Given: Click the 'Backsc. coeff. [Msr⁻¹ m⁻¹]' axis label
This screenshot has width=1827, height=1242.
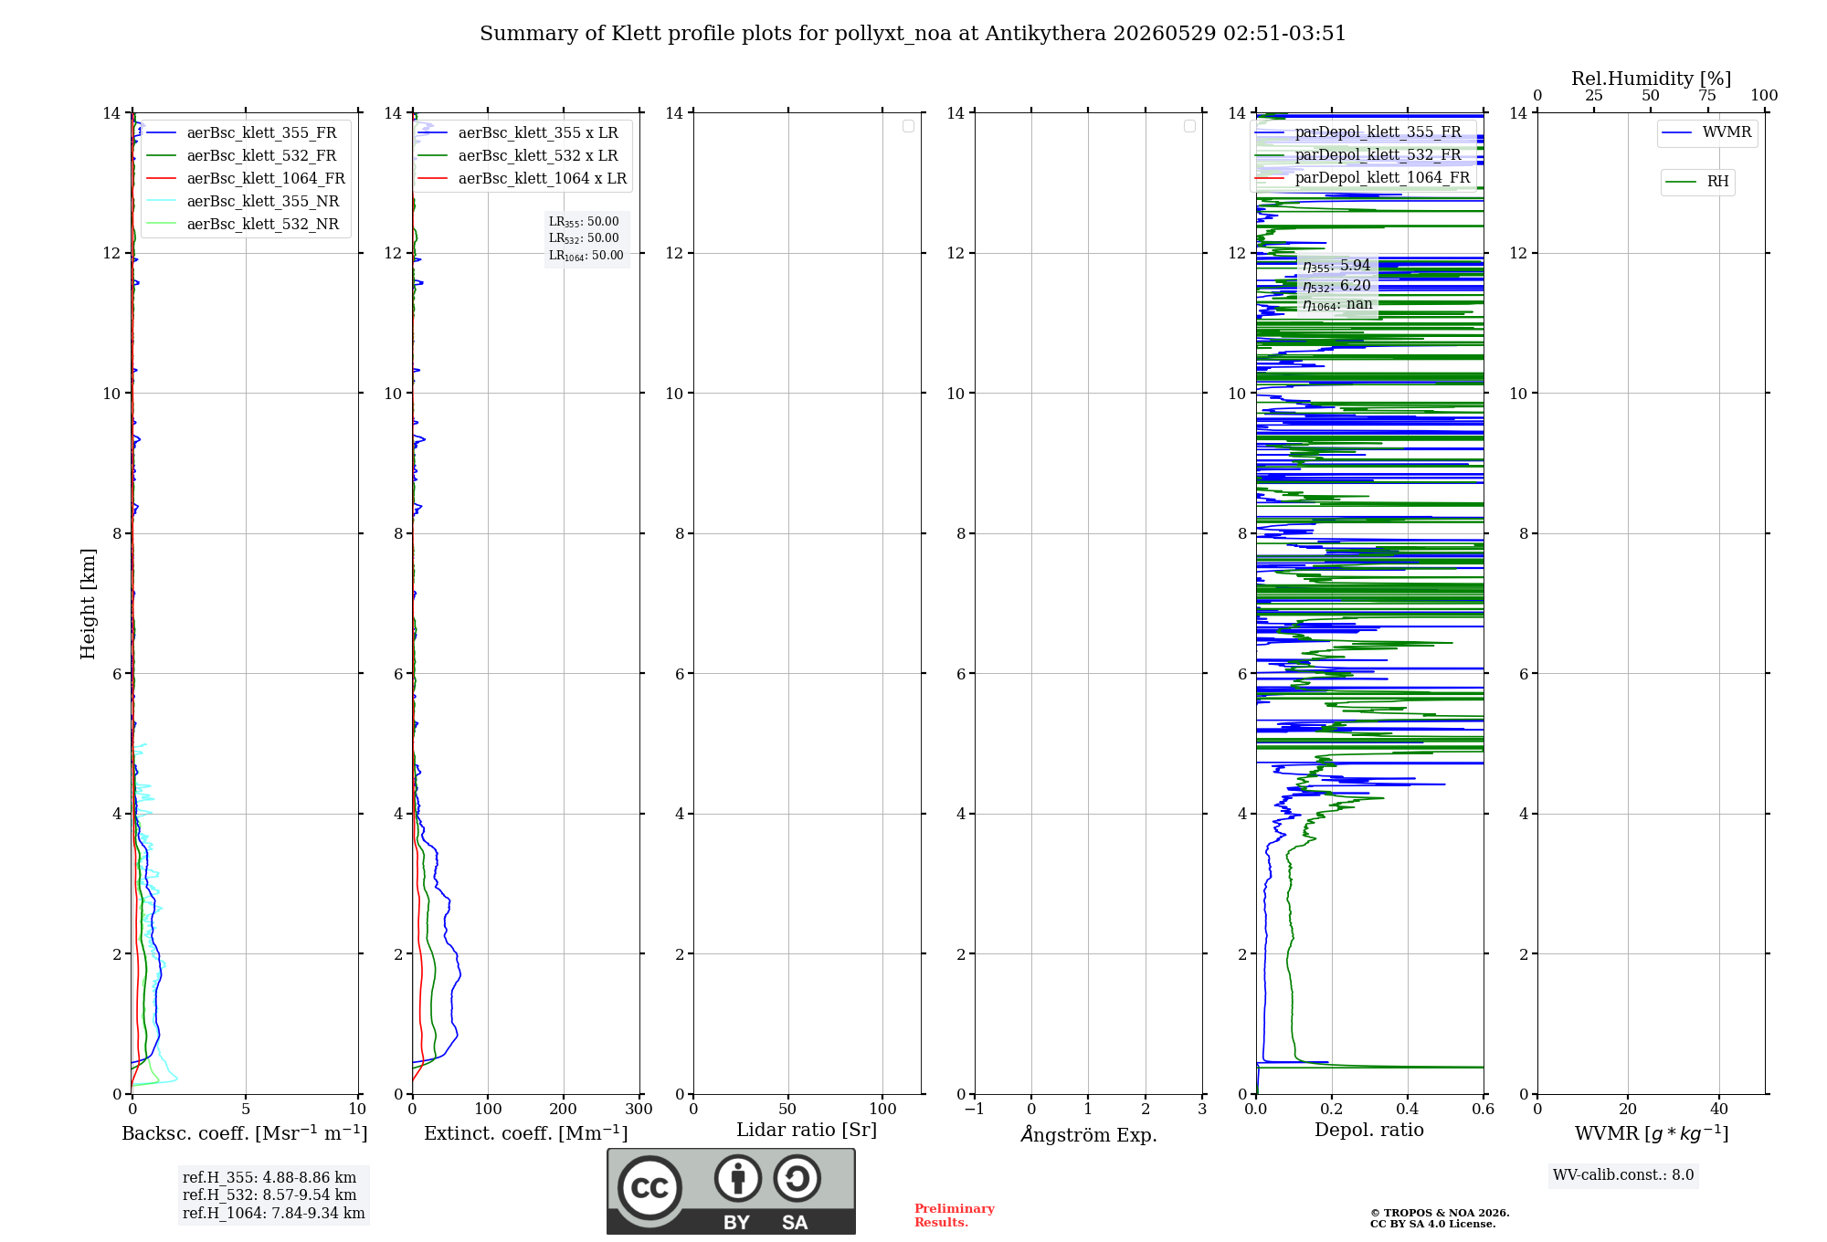Looking at the screenshot, I should pos(245,1133).
